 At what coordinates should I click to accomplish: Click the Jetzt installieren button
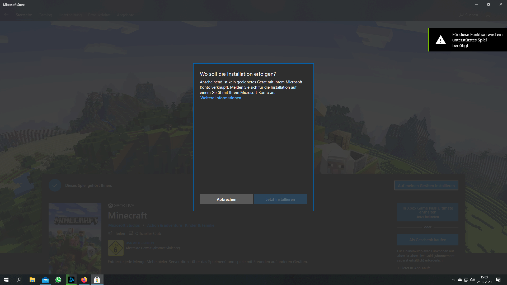pyautogui.click(x=280, y=199)
